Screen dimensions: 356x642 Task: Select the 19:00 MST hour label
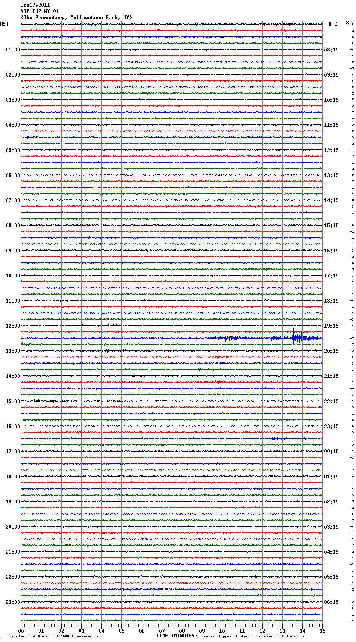[13, 502]
